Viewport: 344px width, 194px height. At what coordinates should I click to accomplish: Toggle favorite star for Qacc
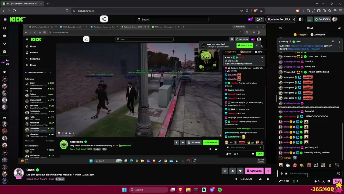225,171
